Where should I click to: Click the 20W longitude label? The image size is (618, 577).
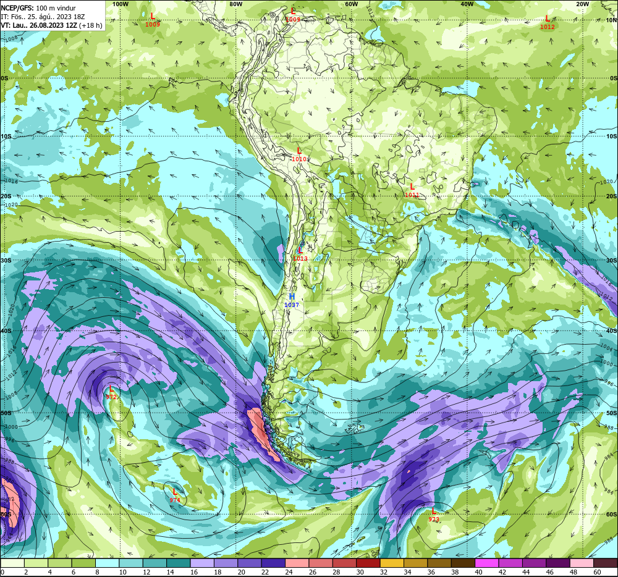pyautogui.click(x=582, y=4)
